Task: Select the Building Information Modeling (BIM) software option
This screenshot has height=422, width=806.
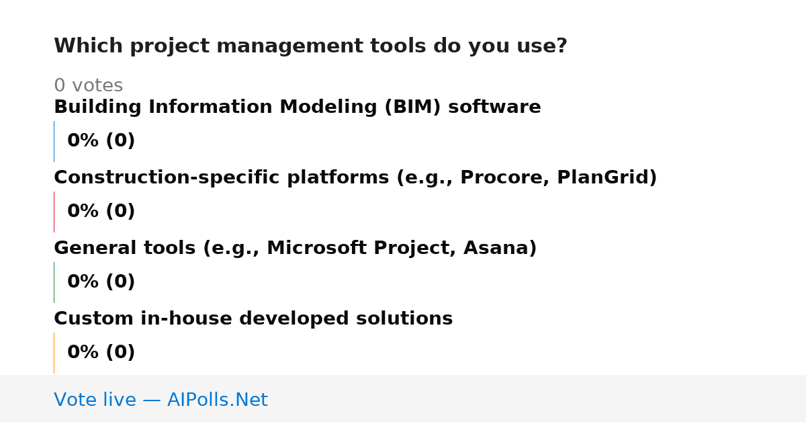Action: click(298, 108)
